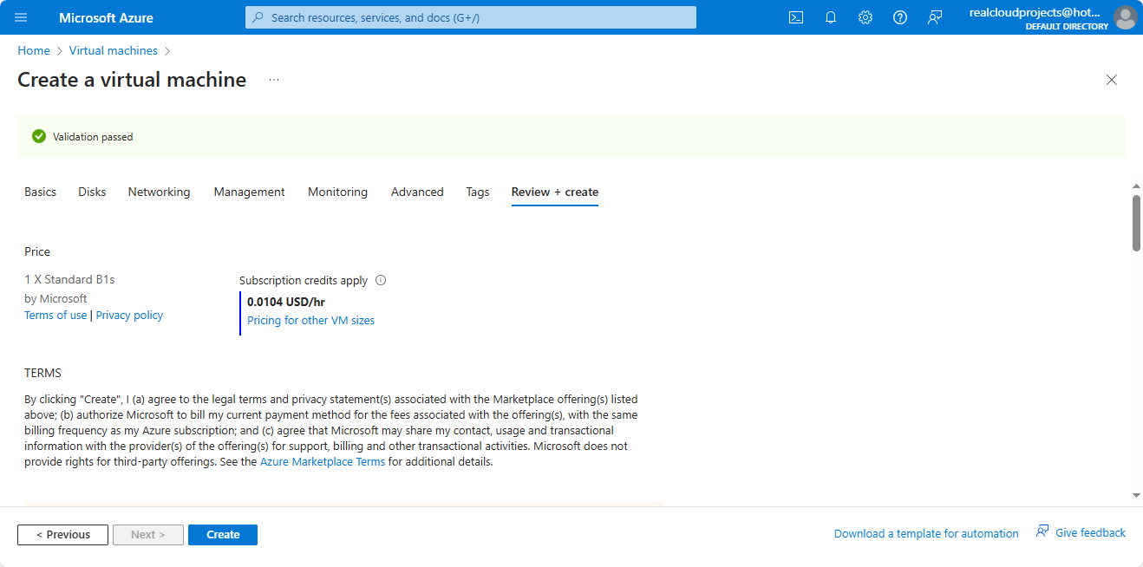Open Pricing for other VM sizes
The height and width of the screenshot is (567, 1143).
coord(310,321)
